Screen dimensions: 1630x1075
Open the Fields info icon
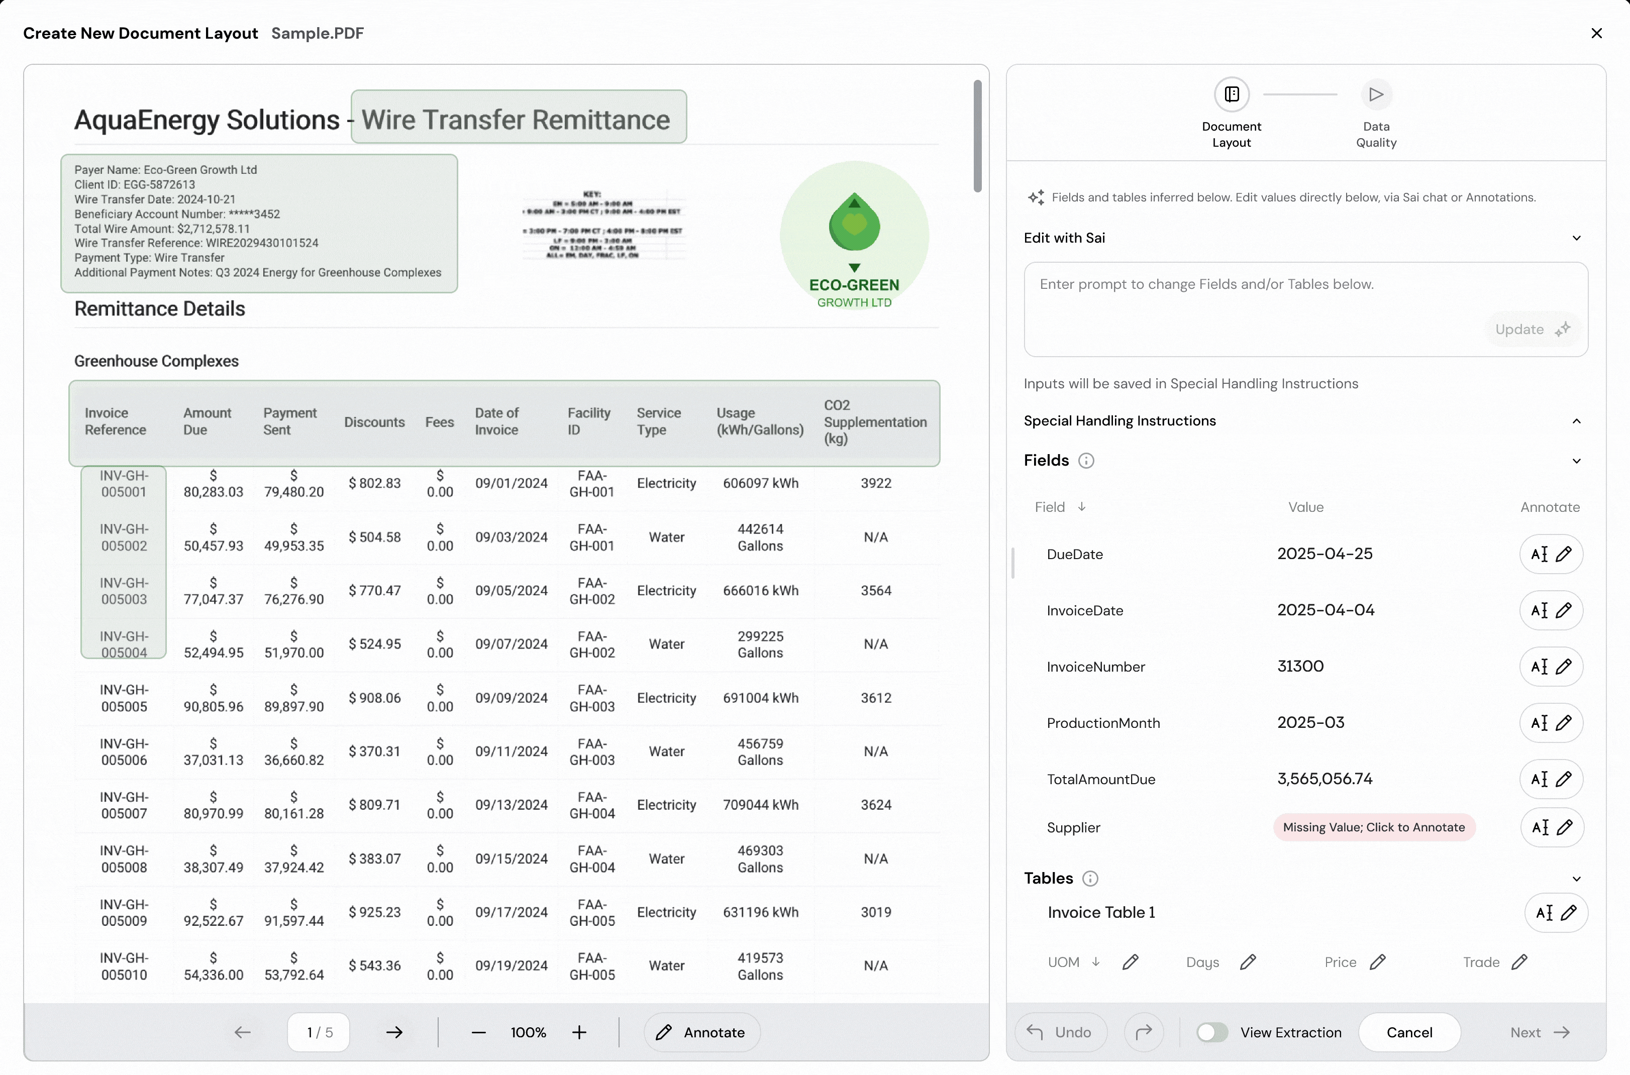1085,461
